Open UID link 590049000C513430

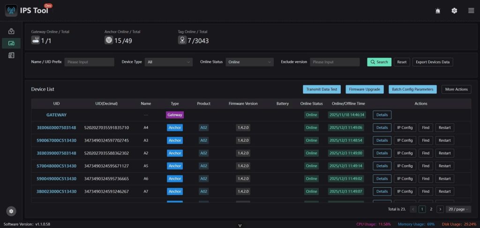click(56, 179)
